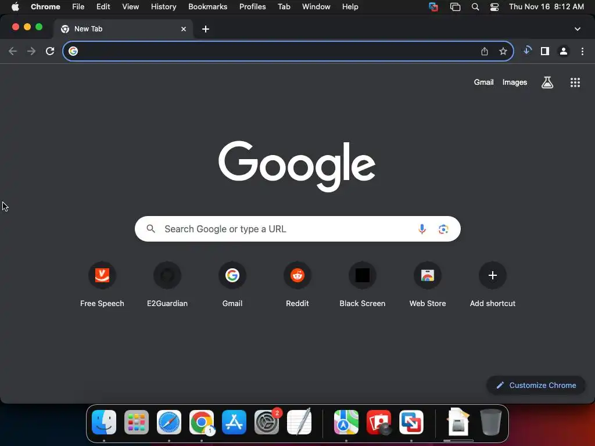Open the Chrome three-dot menu
The width and height of the screenshot is (595, 446).
582,51
